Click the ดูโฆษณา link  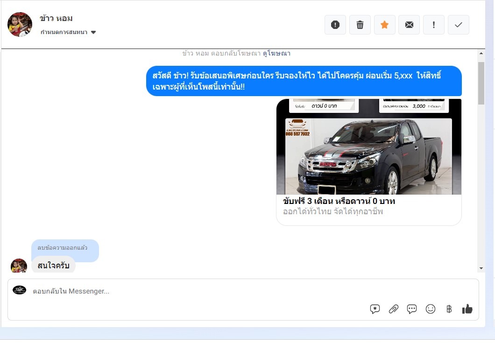tap(276, 54)
